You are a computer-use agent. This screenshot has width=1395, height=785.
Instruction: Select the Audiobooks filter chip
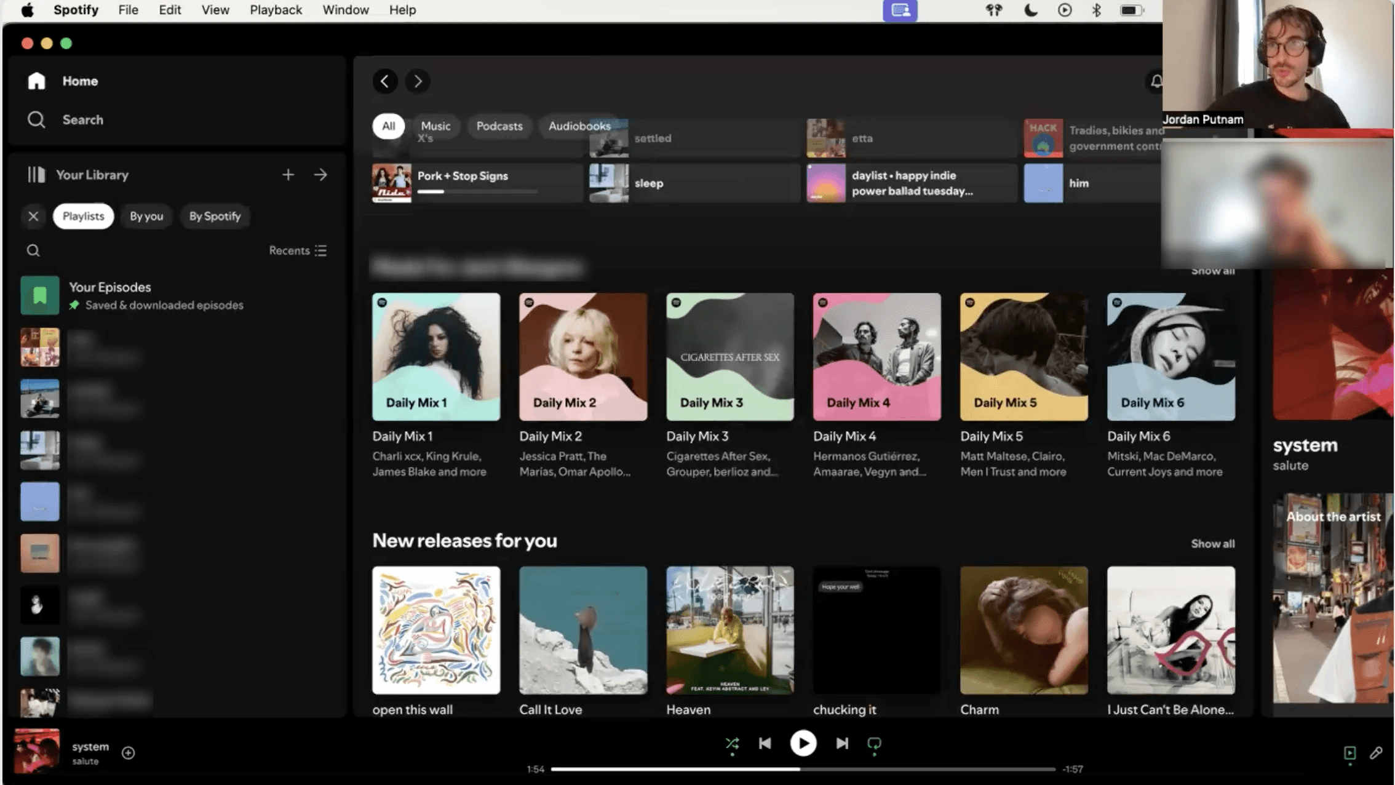point(579,126)
